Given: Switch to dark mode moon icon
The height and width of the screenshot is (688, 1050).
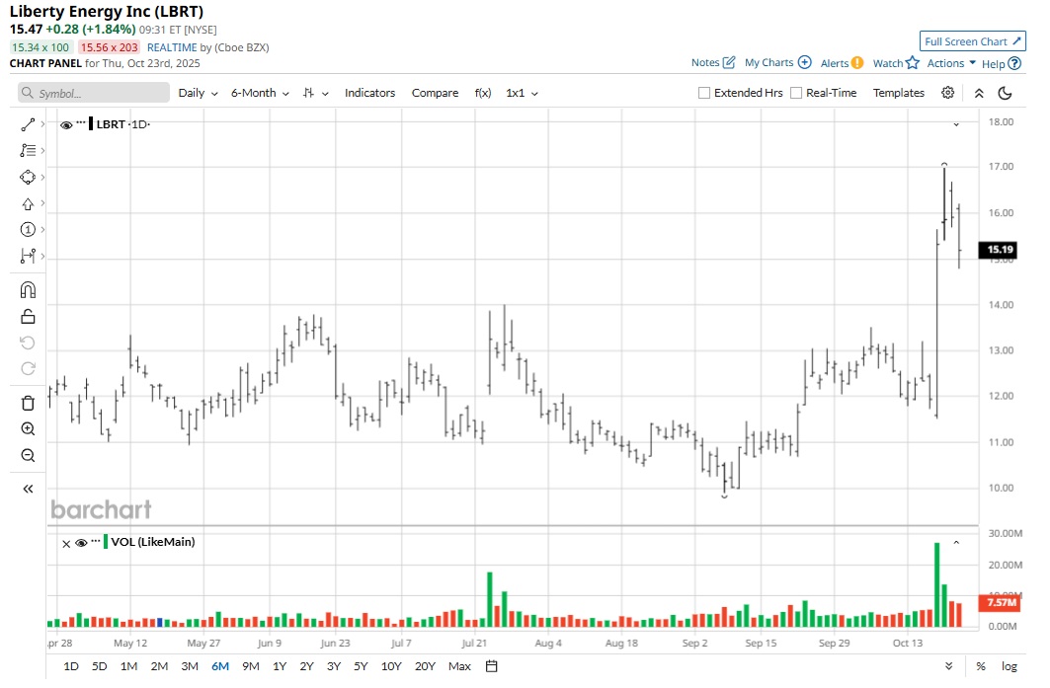Looking at the screenshot, I should (x=1005, y=93).
